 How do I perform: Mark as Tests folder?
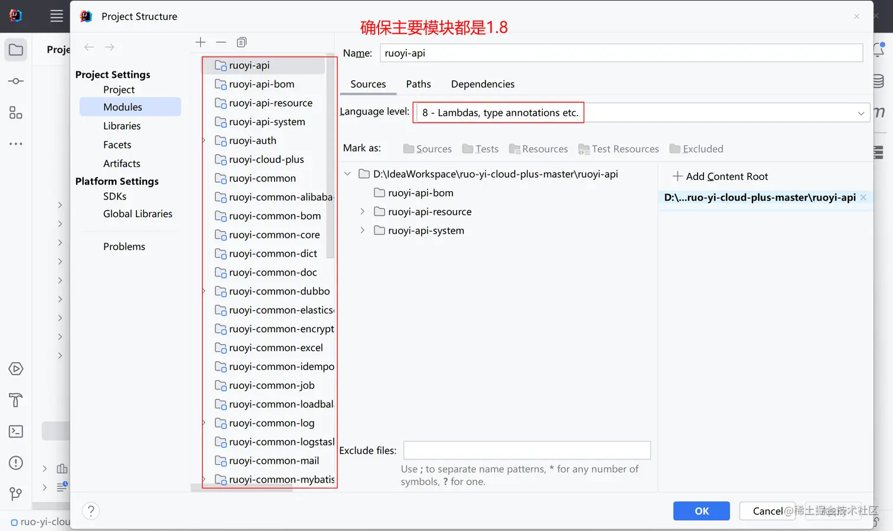pos(480,149)
